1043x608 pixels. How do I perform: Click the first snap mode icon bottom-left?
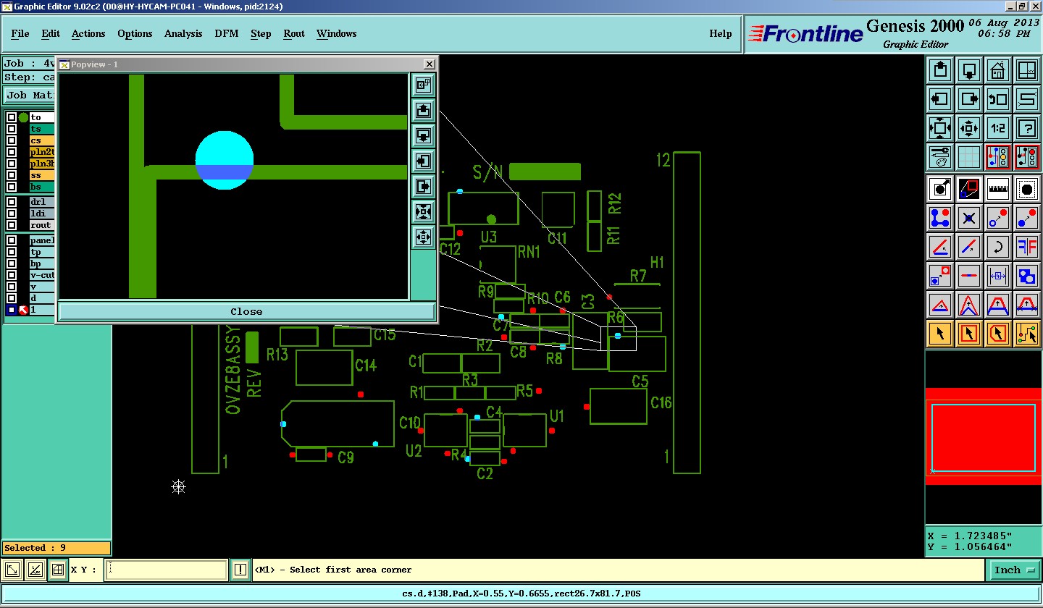pos(12,570)
